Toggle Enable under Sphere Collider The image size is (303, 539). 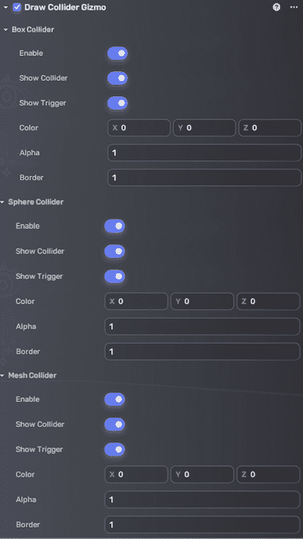(115, 226)
